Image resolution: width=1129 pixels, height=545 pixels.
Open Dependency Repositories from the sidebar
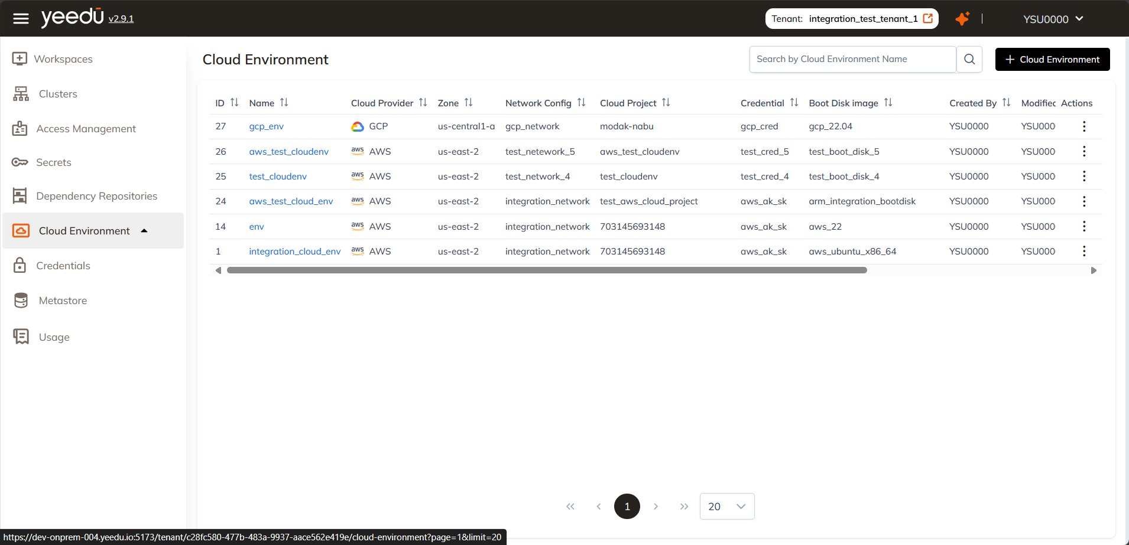click(97, 195)
